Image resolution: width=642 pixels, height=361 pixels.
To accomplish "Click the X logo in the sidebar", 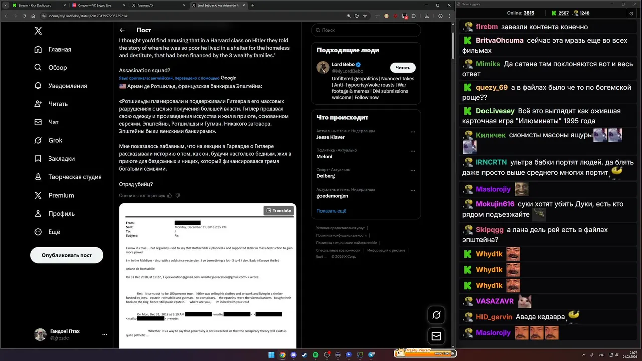I will click(38, 31).
